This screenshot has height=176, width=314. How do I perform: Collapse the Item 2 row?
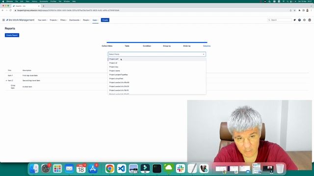pyautogui.click(x=6, y=81)
